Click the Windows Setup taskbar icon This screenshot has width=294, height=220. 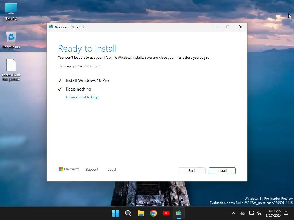click(x=179, y=213)
